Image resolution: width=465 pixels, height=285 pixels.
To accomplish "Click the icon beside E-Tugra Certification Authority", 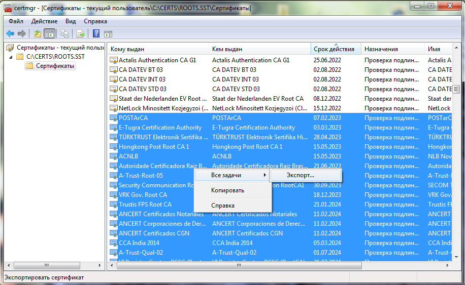I will coord(114,128).
